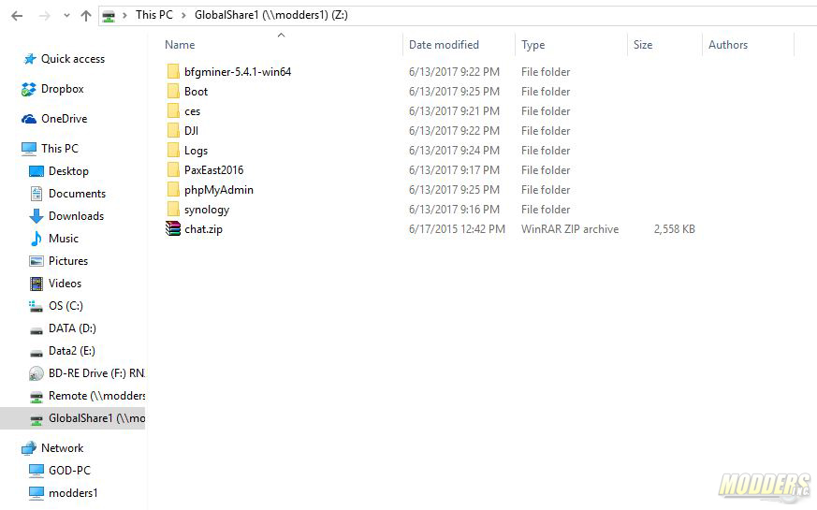Image resolution: width=817 pixels, height=510 pixels.
Task: Click the 2,558 KB size value
Action: (674, 229)
